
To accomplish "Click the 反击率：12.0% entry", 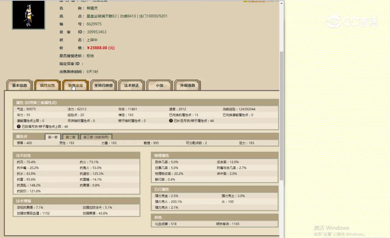I will pos(228,162).
